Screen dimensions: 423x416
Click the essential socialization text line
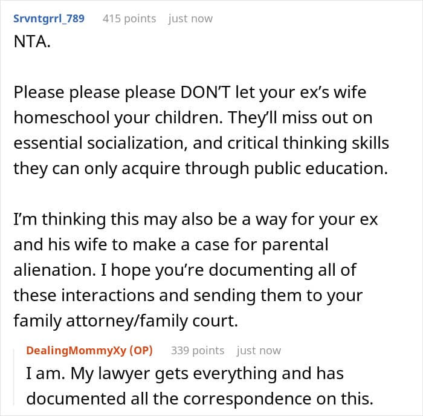click(x=201, y=143)
